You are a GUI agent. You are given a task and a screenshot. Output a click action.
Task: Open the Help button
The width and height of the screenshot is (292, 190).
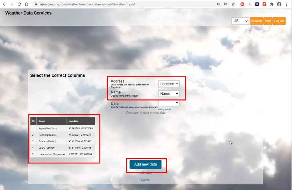click(x=268, y=21)
